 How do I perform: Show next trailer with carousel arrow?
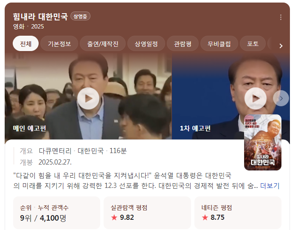tap(281, 98)
